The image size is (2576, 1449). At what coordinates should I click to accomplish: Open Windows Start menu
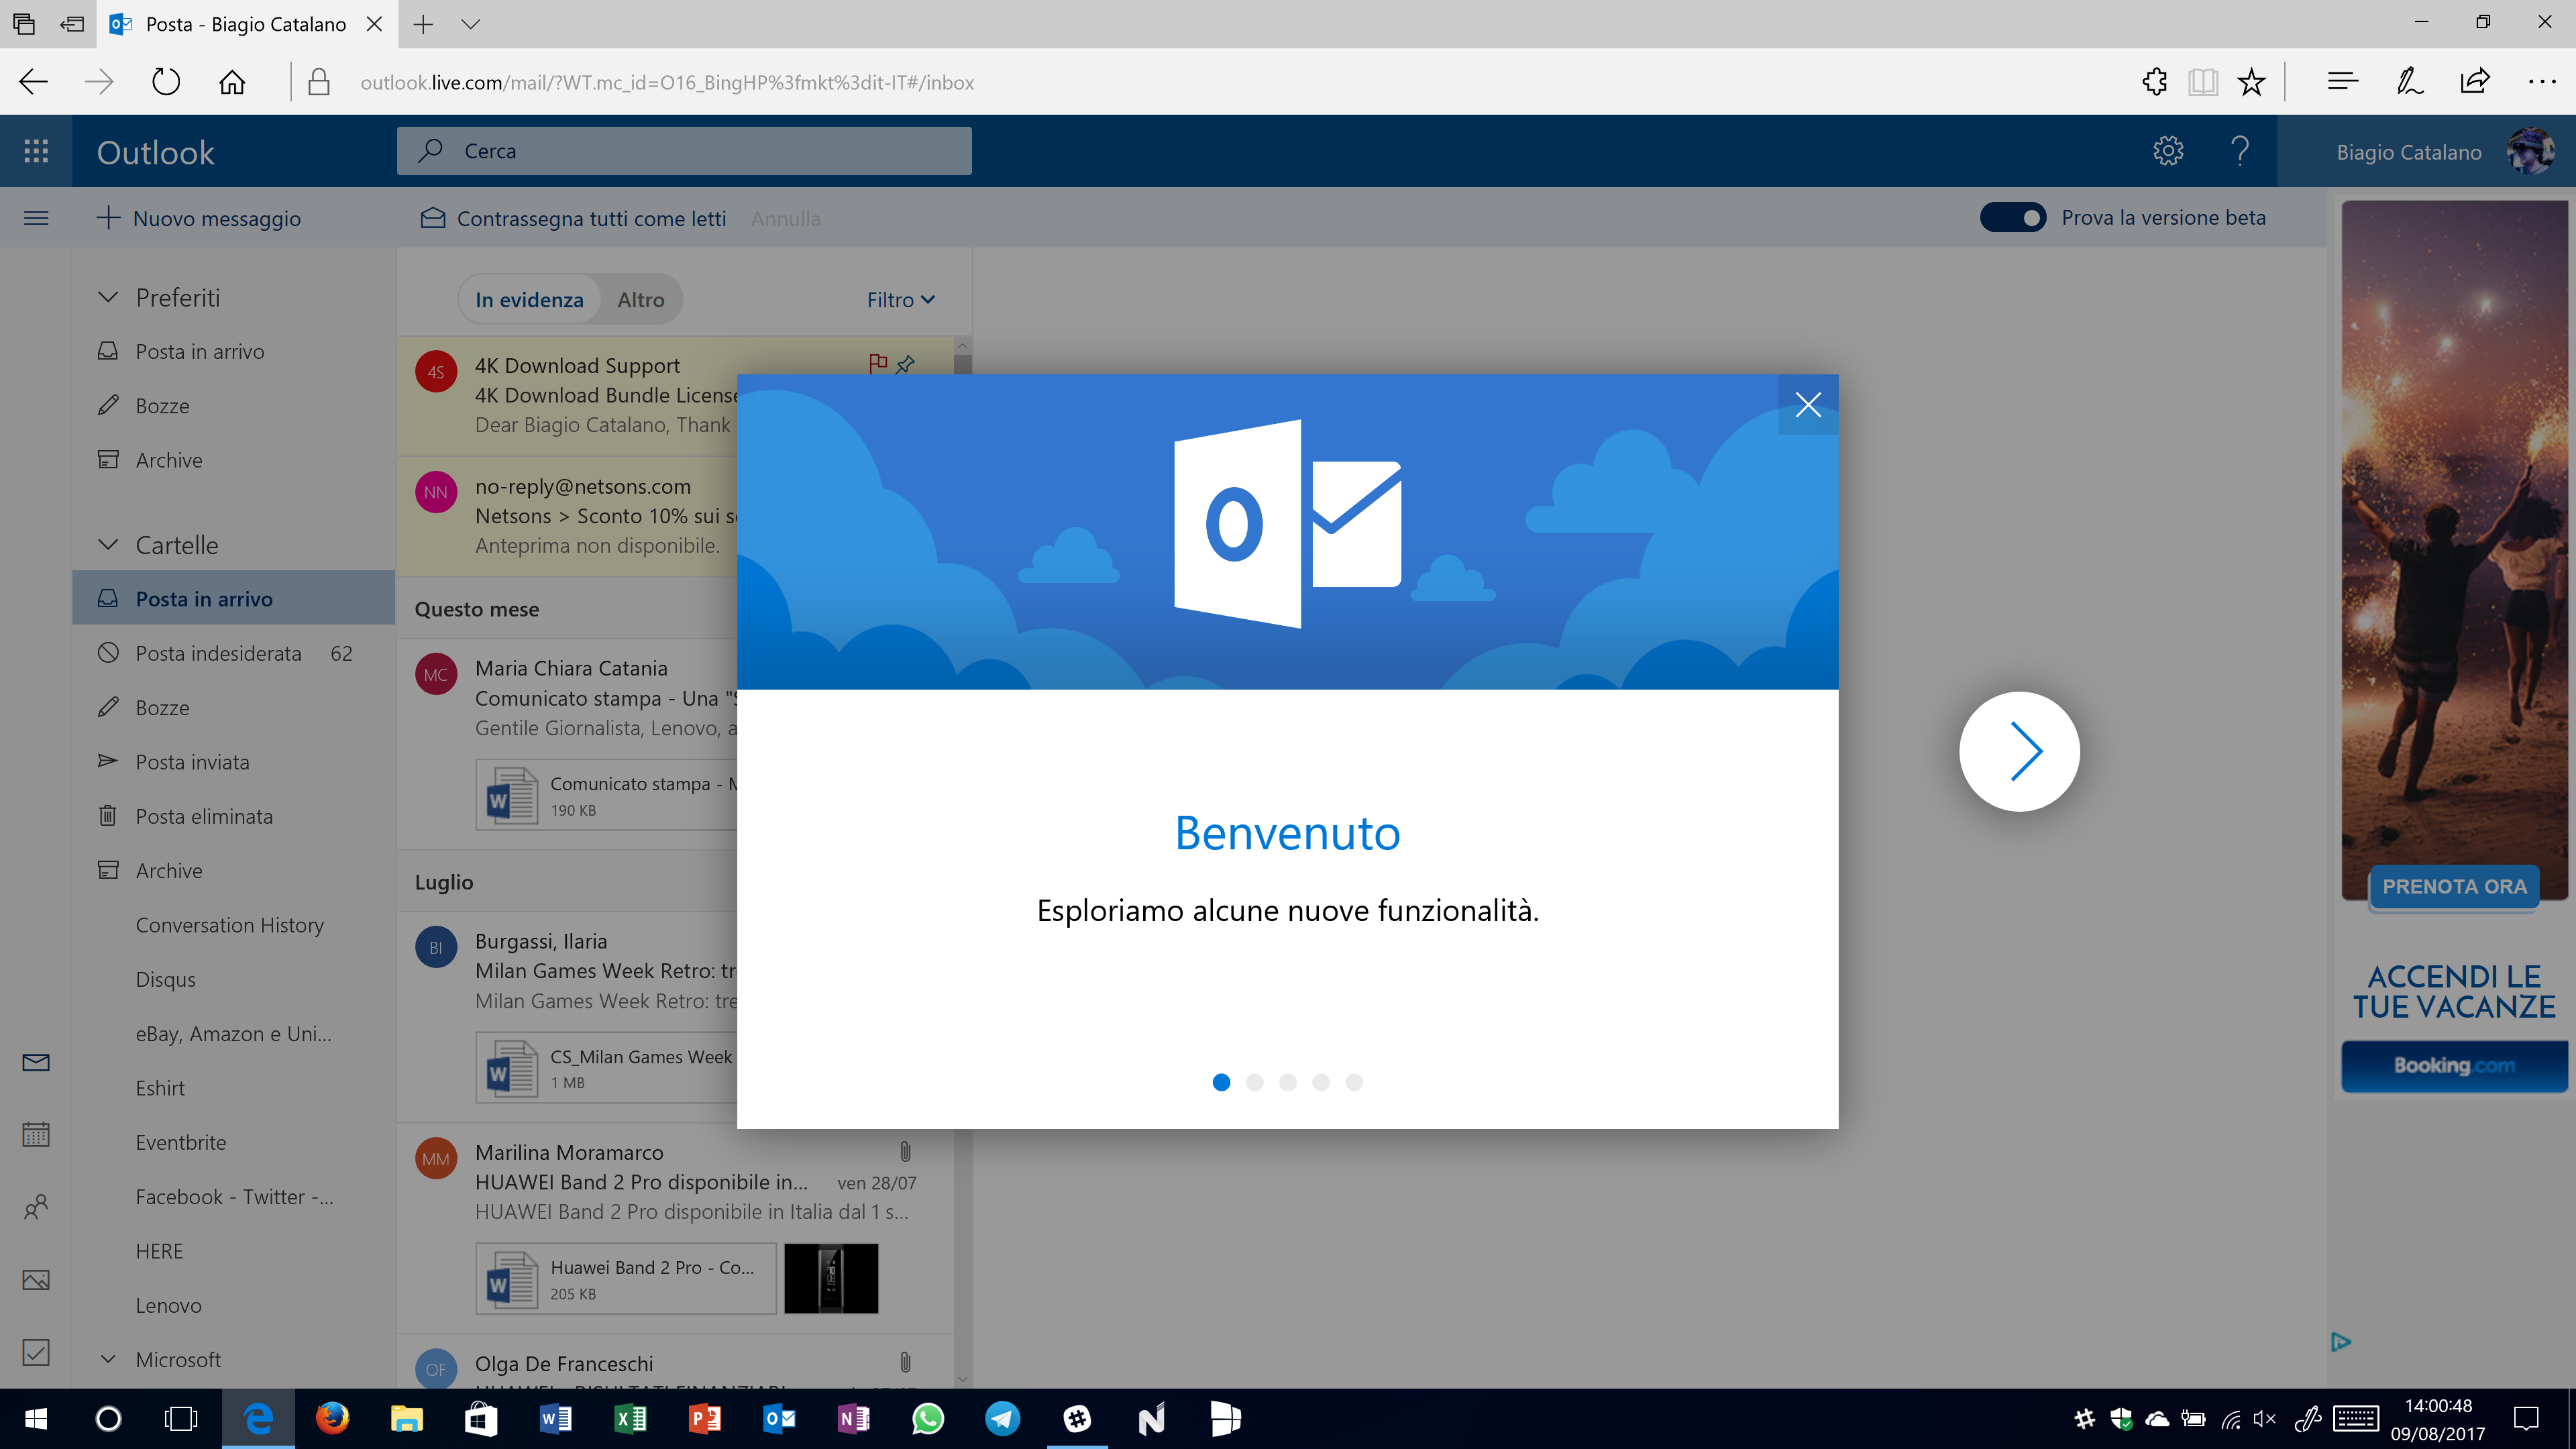(x=36, y=1418)
